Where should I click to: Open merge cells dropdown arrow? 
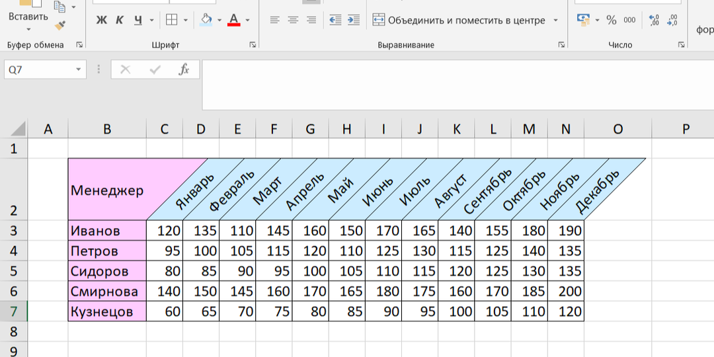tap(555, 20)
